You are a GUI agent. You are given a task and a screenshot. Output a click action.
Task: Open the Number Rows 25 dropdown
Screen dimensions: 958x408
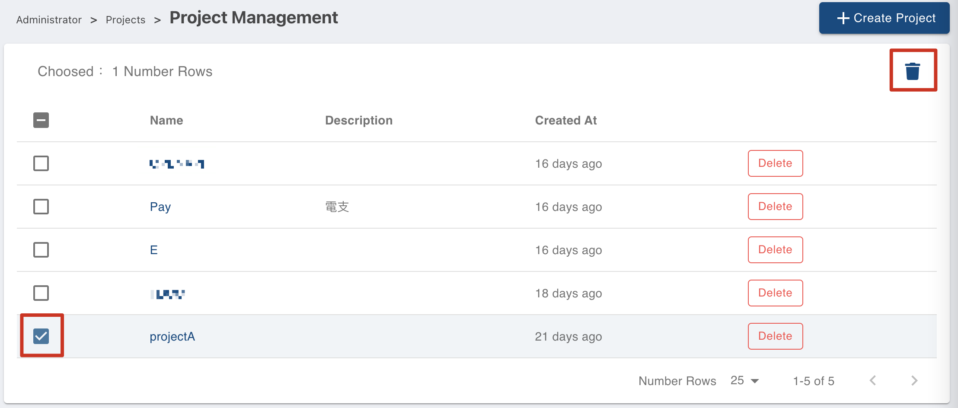pyautogui.click(x=744, y=380)
